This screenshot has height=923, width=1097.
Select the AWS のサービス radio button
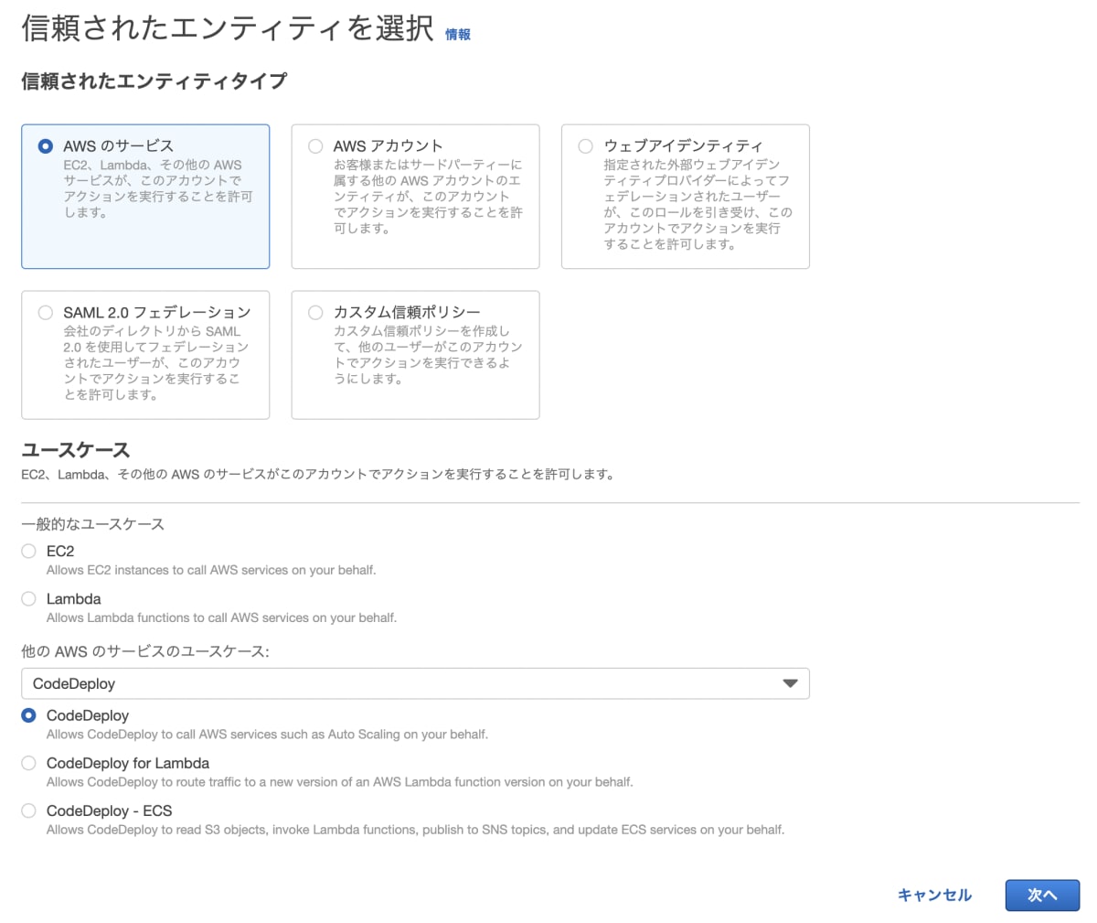pyautogui.click(x=45, y=146)
